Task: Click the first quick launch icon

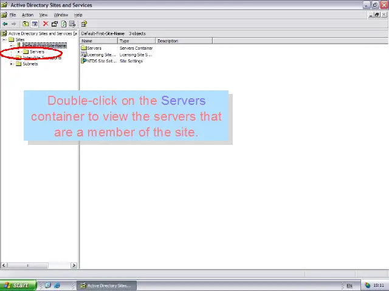Action: (x=47, y=286)
